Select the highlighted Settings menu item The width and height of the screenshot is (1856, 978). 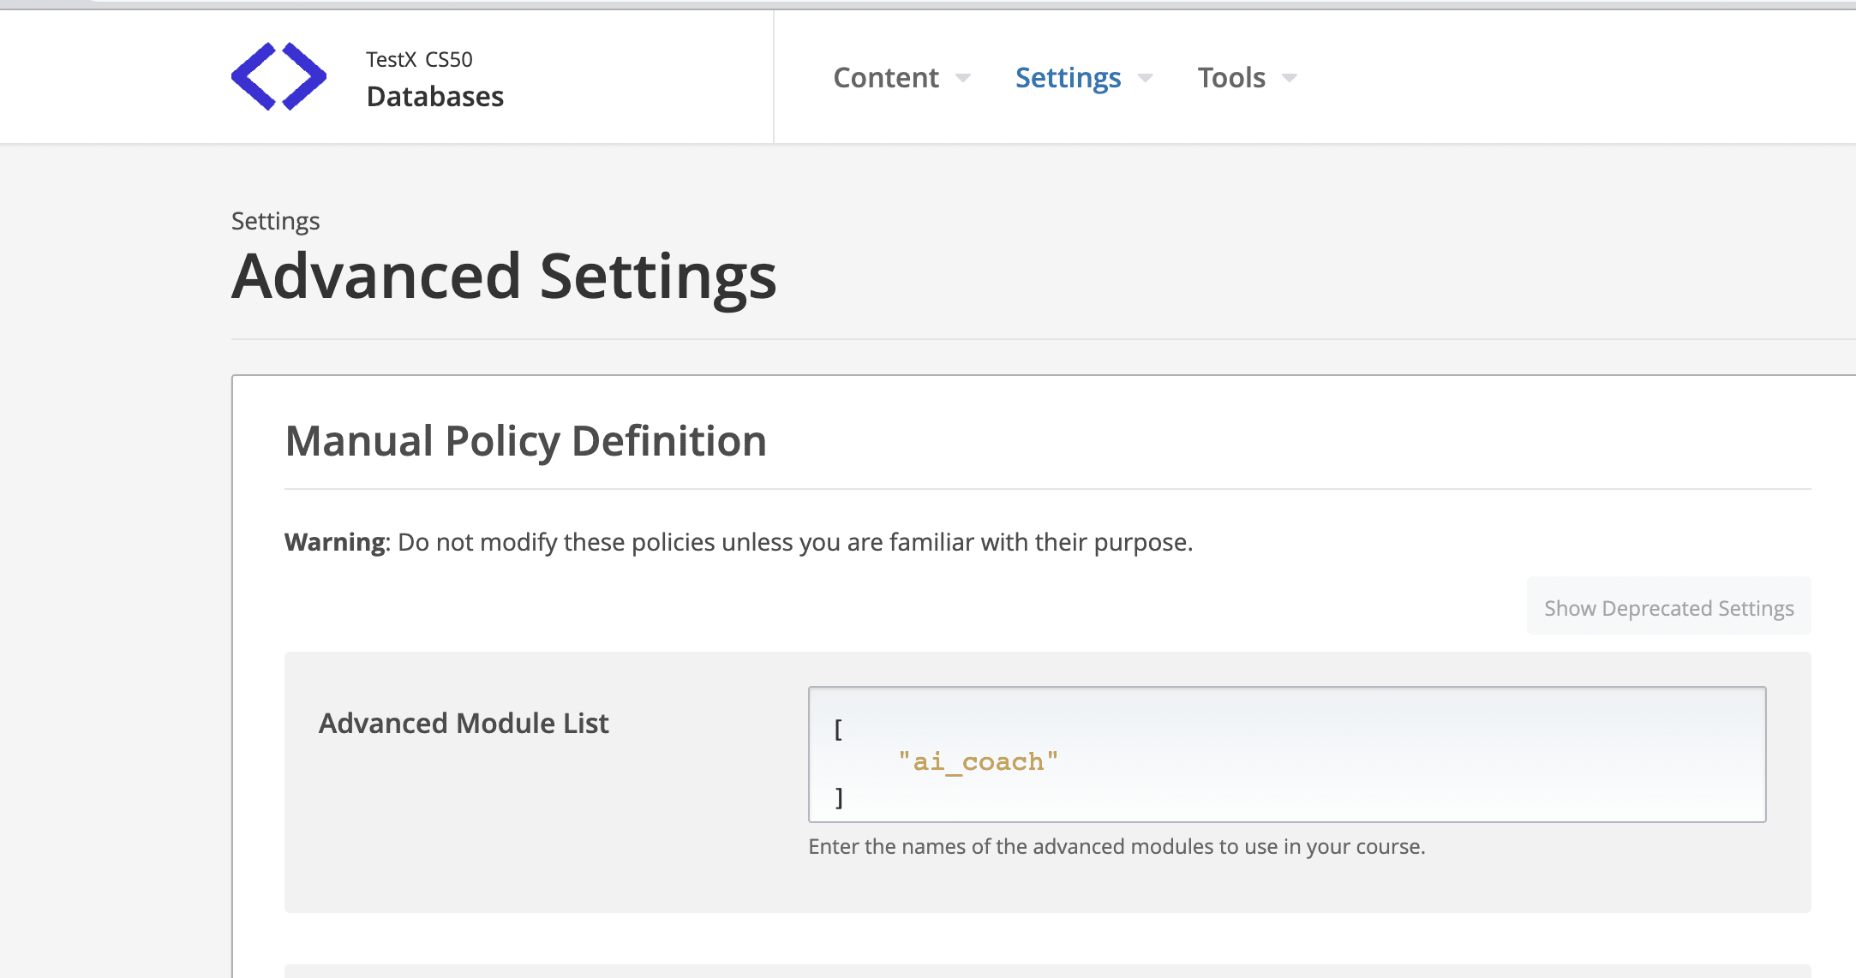pyautogui.click(x=1068, y=77)
